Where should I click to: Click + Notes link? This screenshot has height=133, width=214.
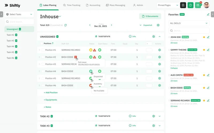[48, 107]
